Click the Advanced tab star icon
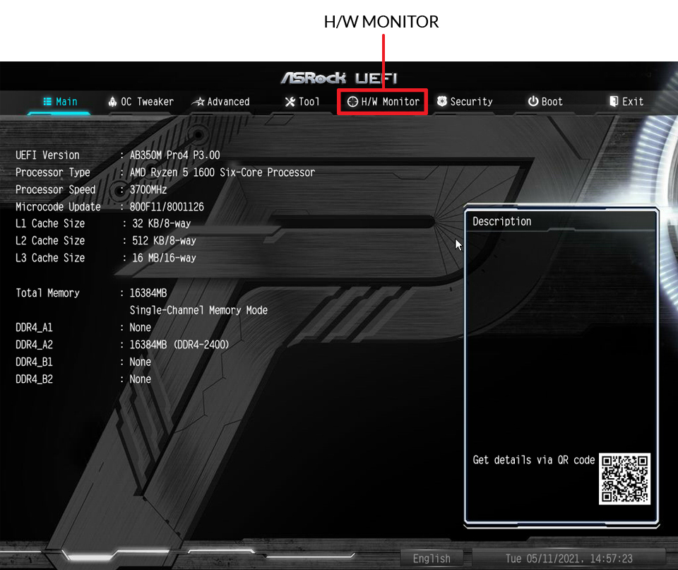The height and width of the screenshot is (570, 678). [198, 102]
